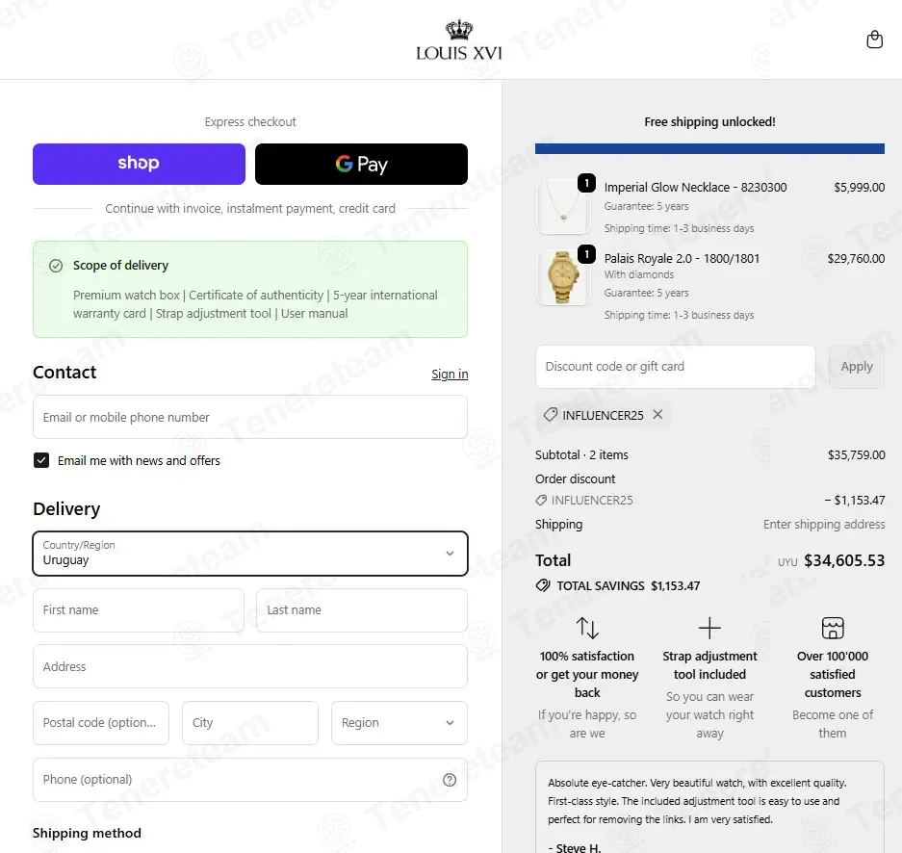Expand the Region dropdown
Image resolution: width=902 pixels, height=853 pixels.
pyautogui.click(x=399, y=722)
